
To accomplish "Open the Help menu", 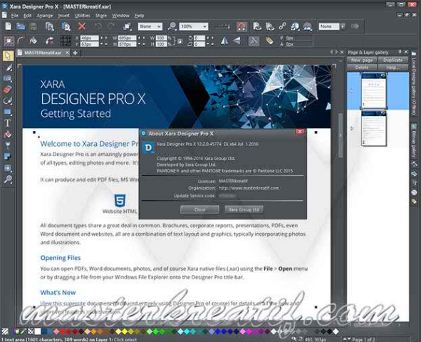I will pyautogui.click(x=139, y=16).
